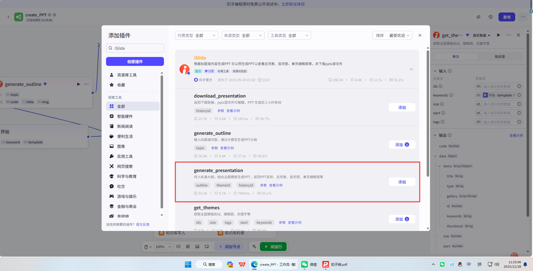Viewport: 533px width, 271px height.
Task: Remove the 开始 · template reference tag
Action: (x=514, y=95)
